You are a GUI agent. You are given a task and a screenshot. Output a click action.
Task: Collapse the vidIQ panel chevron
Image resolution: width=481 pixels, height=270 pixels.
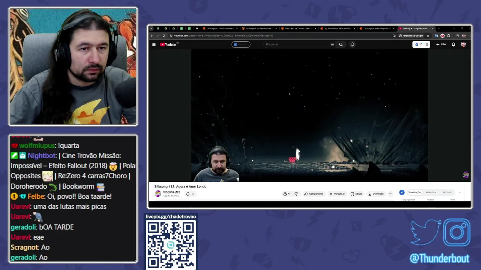[x=460, y=192]
